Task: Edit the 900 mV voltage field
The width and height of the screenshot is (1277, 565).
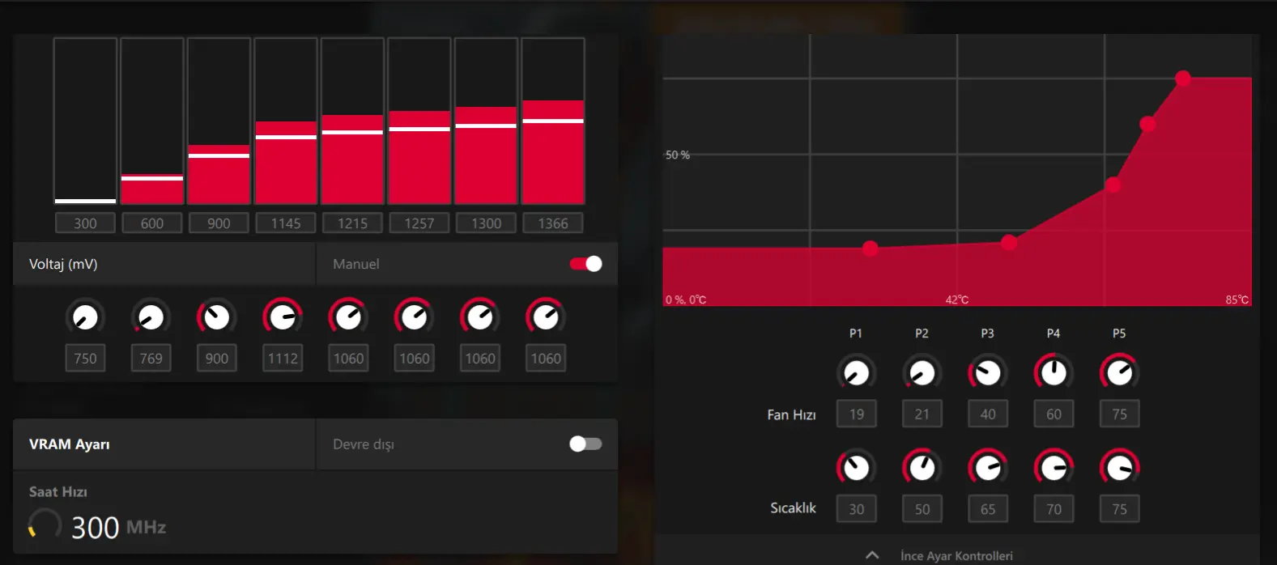Action: 216,359
